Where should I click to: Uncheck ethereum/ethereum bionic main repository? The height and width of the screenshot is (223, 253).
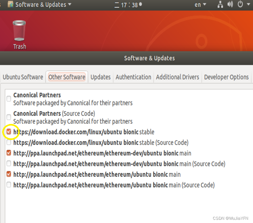[x=9, y=174]
